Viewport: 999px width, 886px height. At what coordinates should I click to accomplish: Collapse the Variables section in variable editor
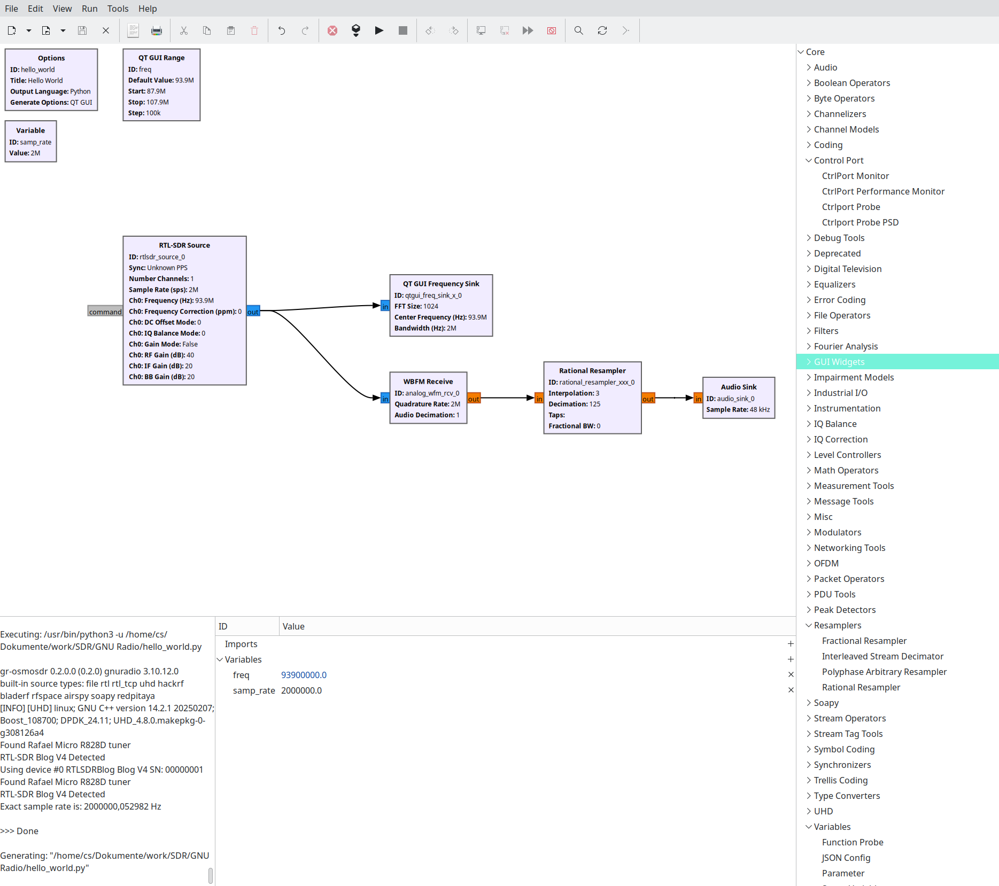point(220,659)
